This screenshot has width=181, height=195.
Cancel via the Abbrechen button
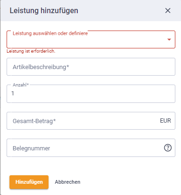[67, 182]
